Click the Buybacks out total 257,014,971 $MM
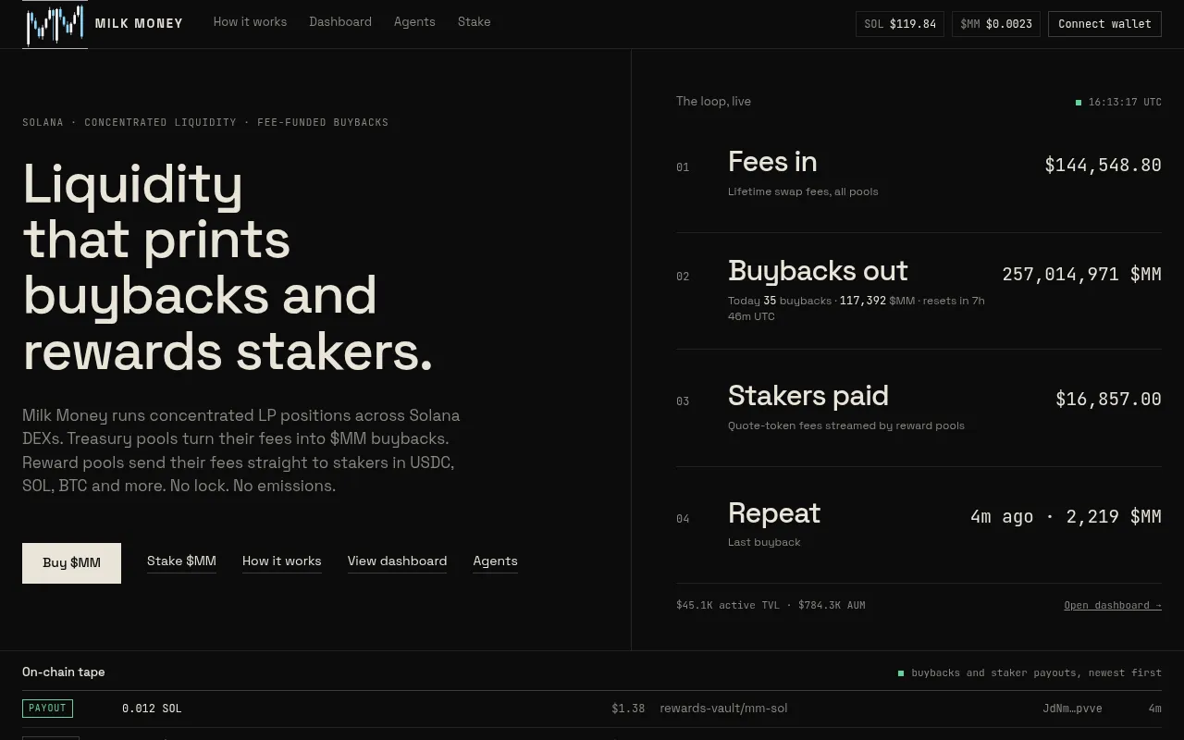Image resolution: width=1184 pixels, height=740 pixels. click(1081, 275)
